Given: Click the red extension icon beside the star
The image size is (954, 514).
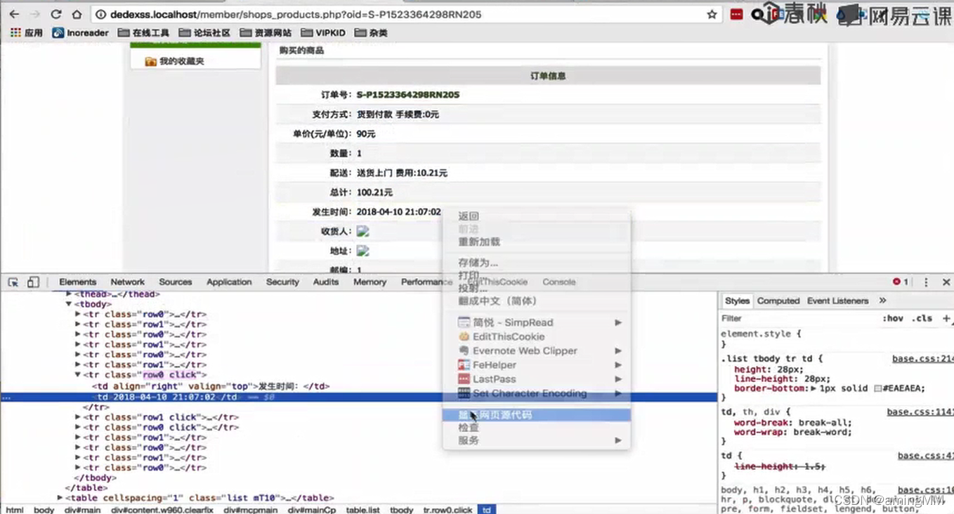Looking at the screenshot, I should click(736, 14).
